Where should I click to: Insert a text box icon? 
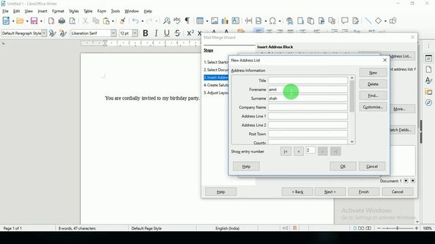236,21
